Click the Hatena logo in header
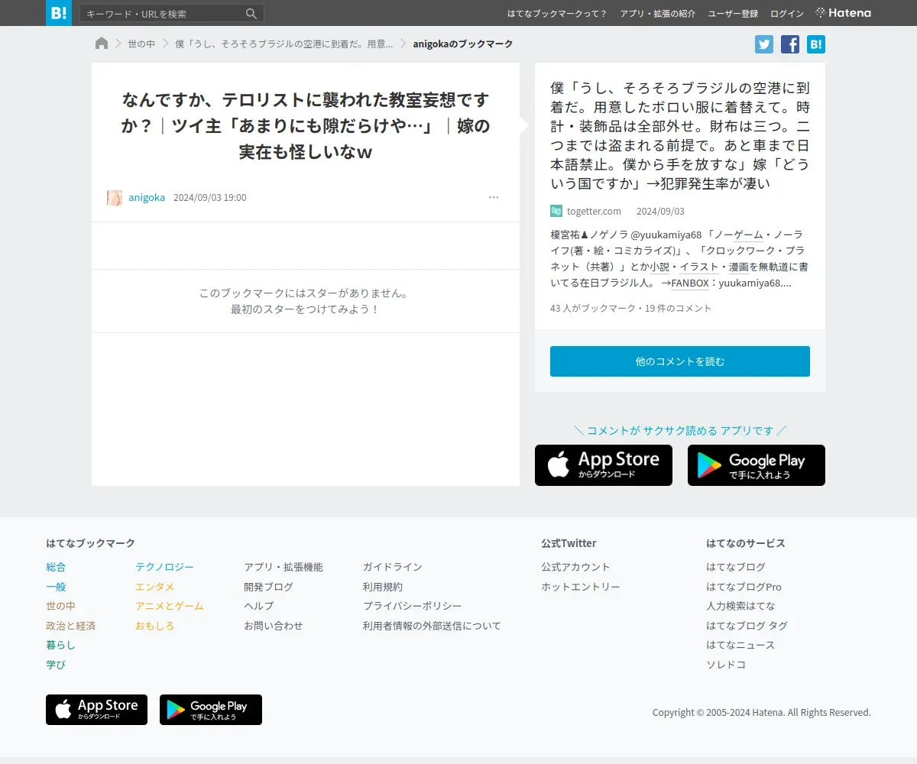This screenshot has height=764, width=917. point(844,13)
